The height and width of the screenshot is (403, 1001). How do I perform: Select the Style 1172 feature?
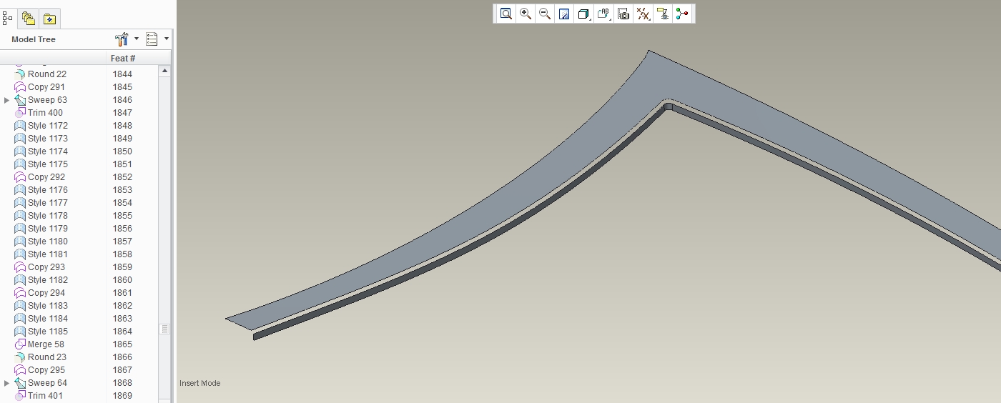(x=48, y=126)
